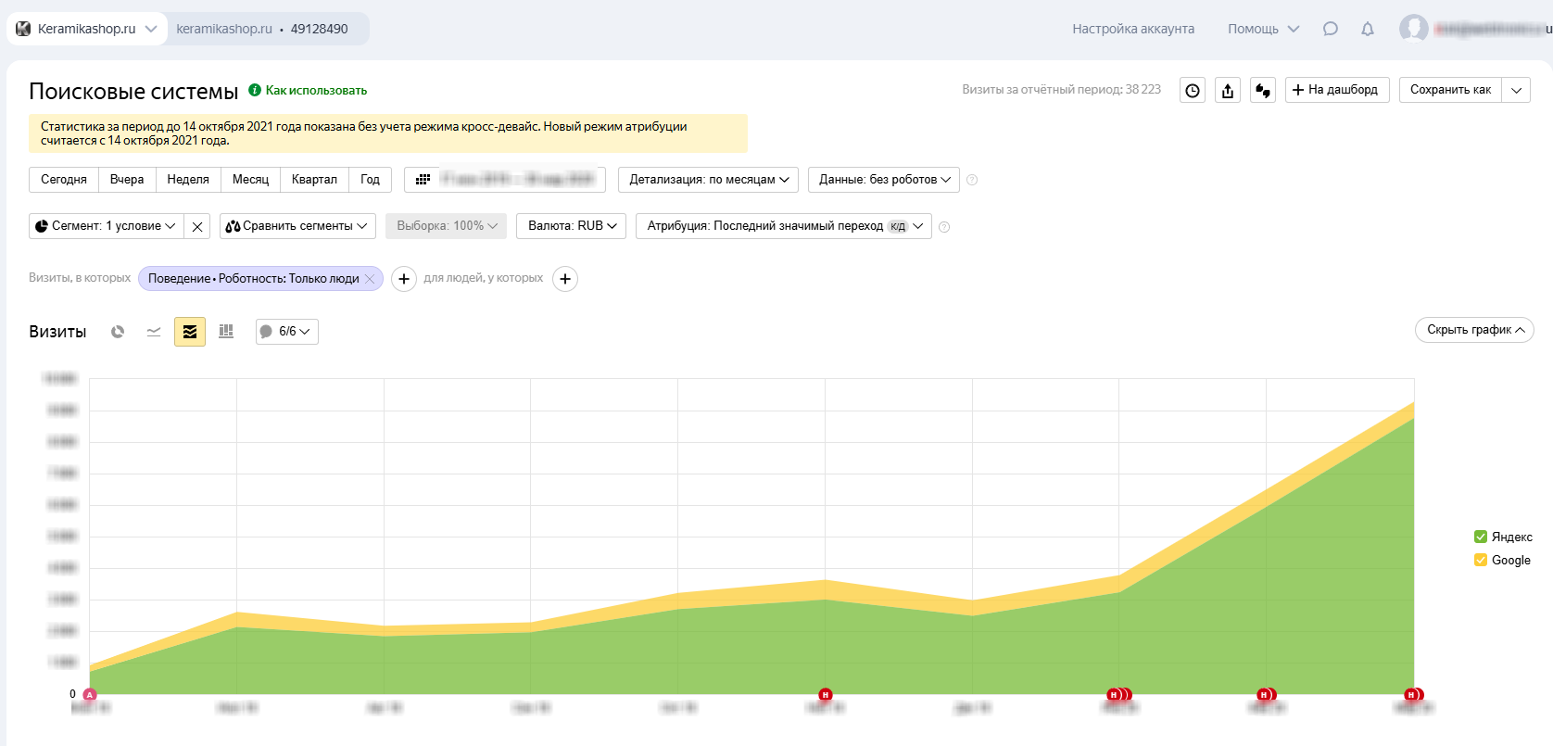Switch to pie chart view
Viewport: 1553px width, 746px height.
[x=118, y=332]
